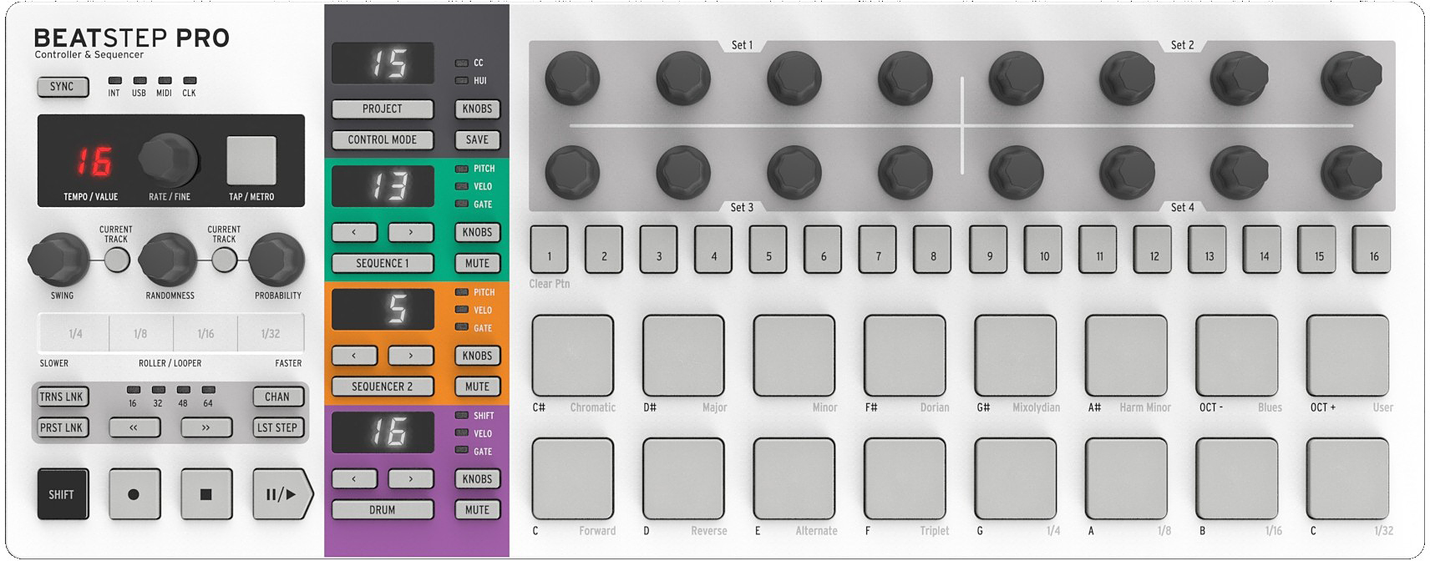Hit the C 1/32 pad
Image resolution: width=1430 pixels, height=561 pixels.
(x=1348, y=479)
